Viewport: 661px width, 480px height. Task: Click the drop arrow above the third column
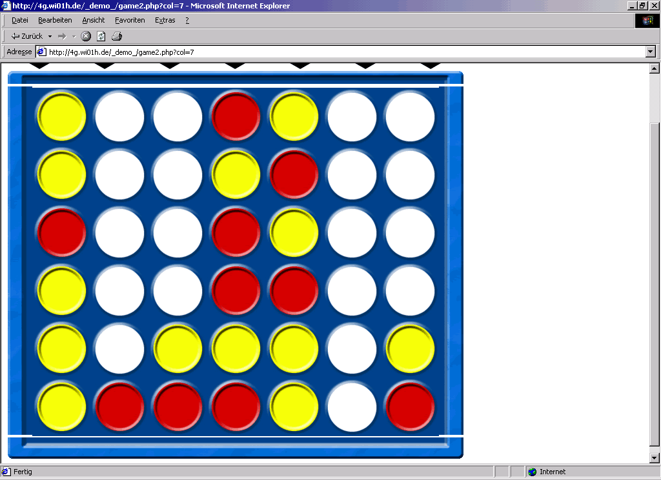pos(170,65)
